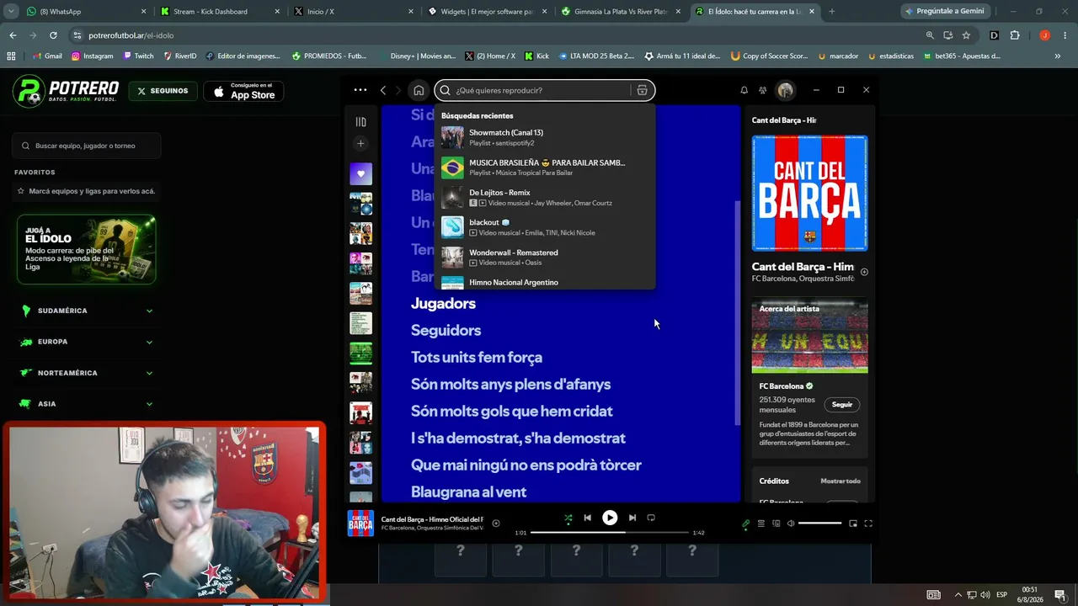Open the Spotify queue

[761, 524]
